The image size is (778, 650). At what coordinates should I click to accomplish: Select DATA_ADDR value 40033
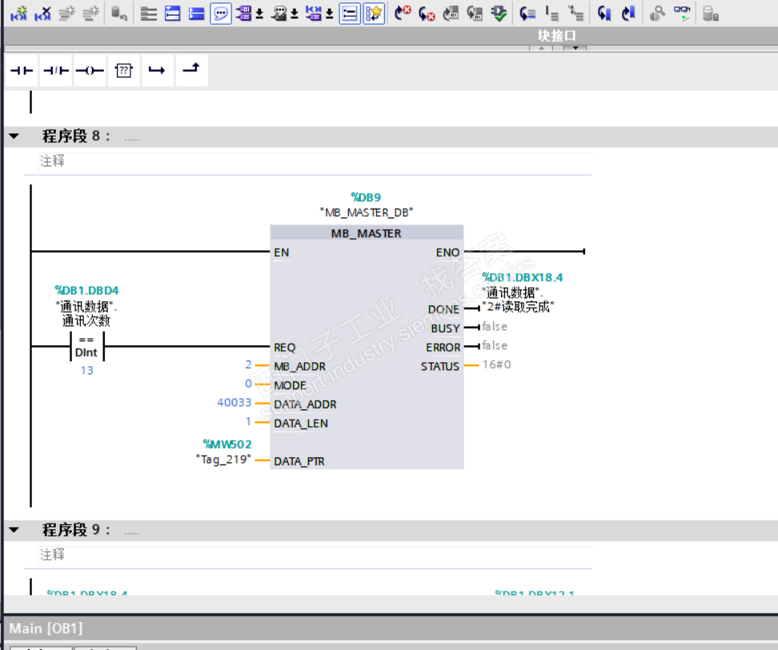(234, 403)
